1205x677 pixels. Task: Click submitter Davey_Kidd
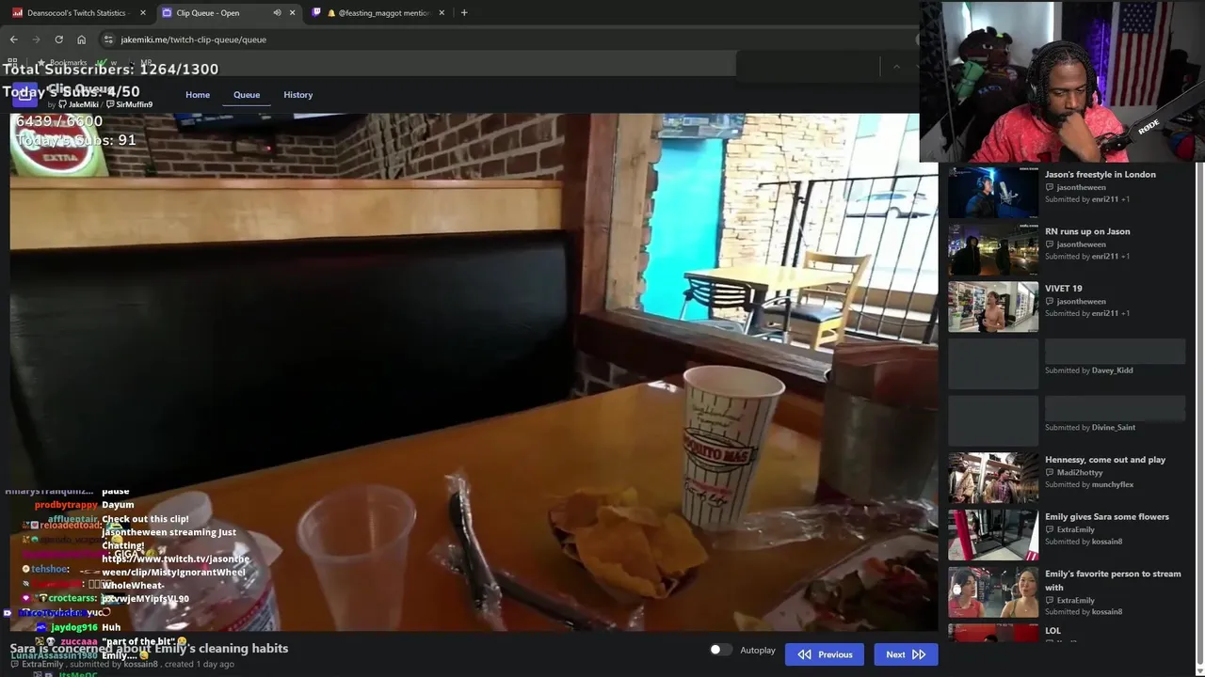point(1113,370)
